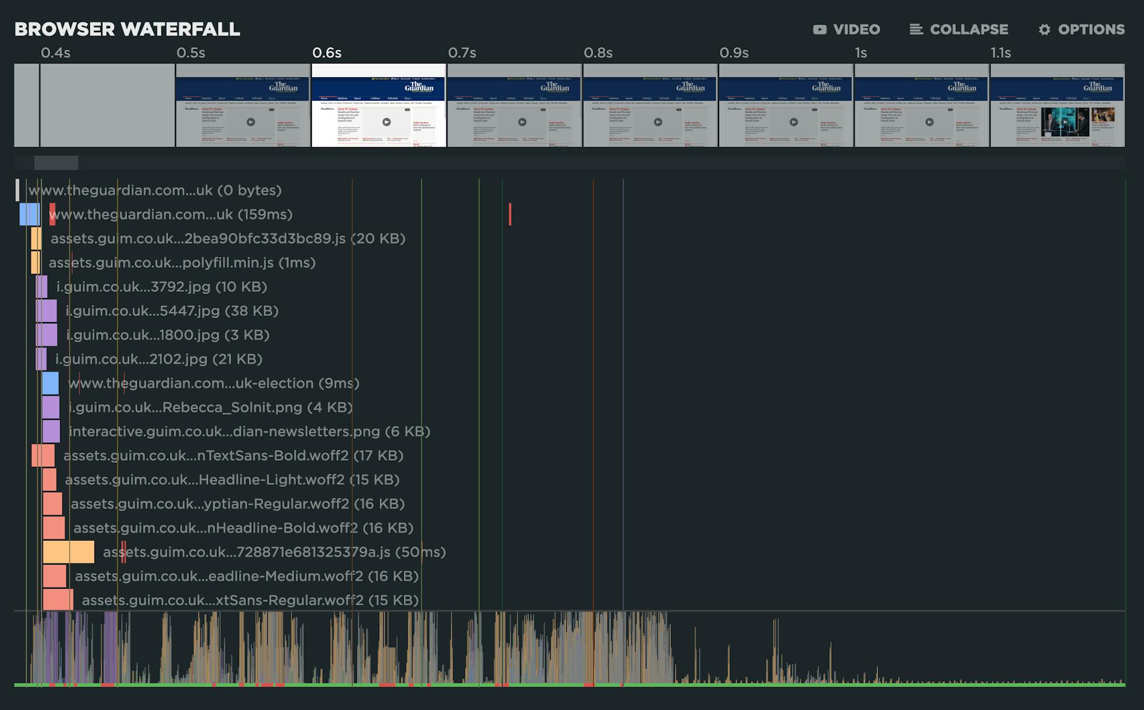Click the Video camera icon
The width and height of the screenshot is (1144, 710).
click(x=819, y=30)
